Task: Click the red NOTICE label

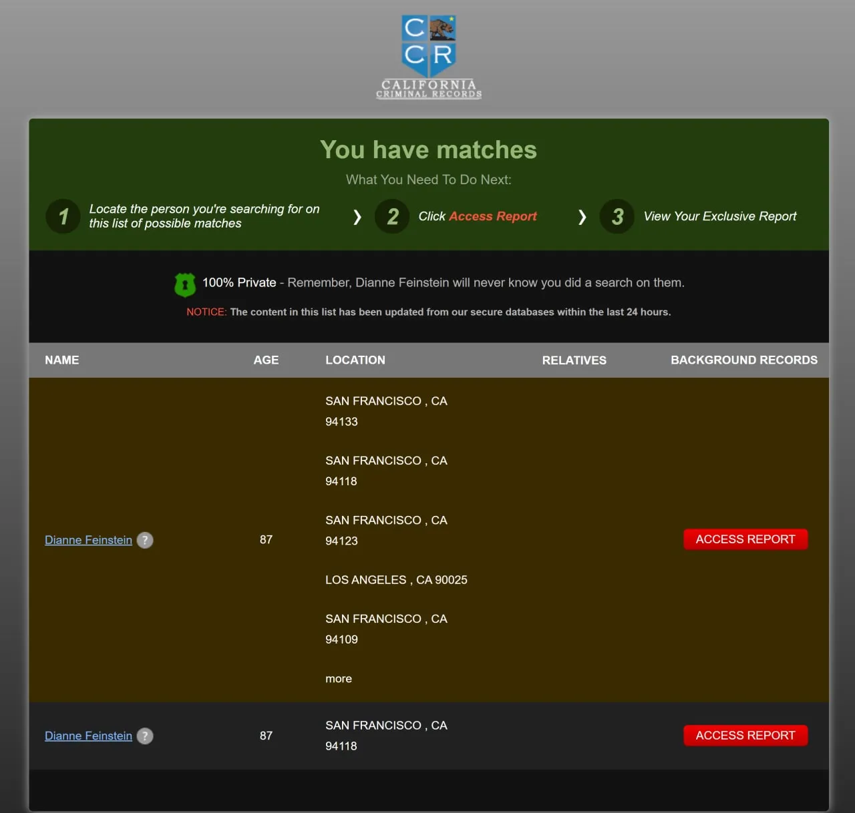Action: 206,312
